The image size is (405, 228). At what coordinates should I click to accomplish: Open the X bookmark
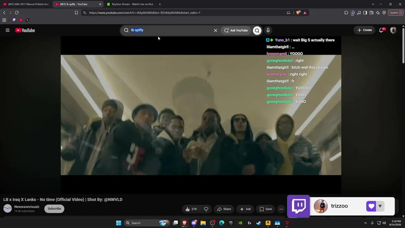click(27, 20)
